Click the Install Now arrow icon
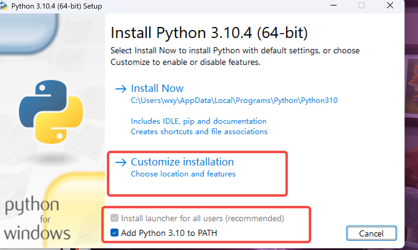Viewport: 418px width, 250px height. tap(121, 89)
